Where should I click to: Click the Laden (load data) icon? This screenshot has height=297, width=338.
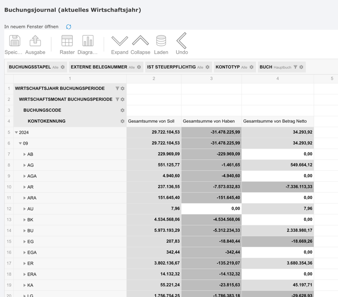click(161, 41)
